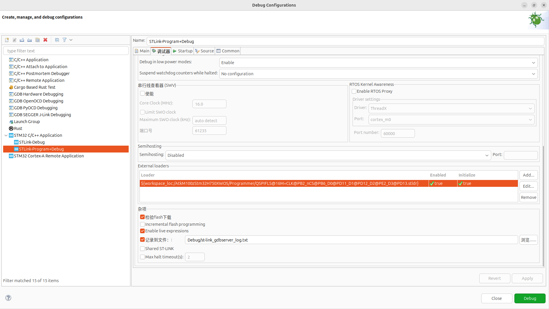
Task: Click the New launch configuration icon
Action: [x=7, y=40]
